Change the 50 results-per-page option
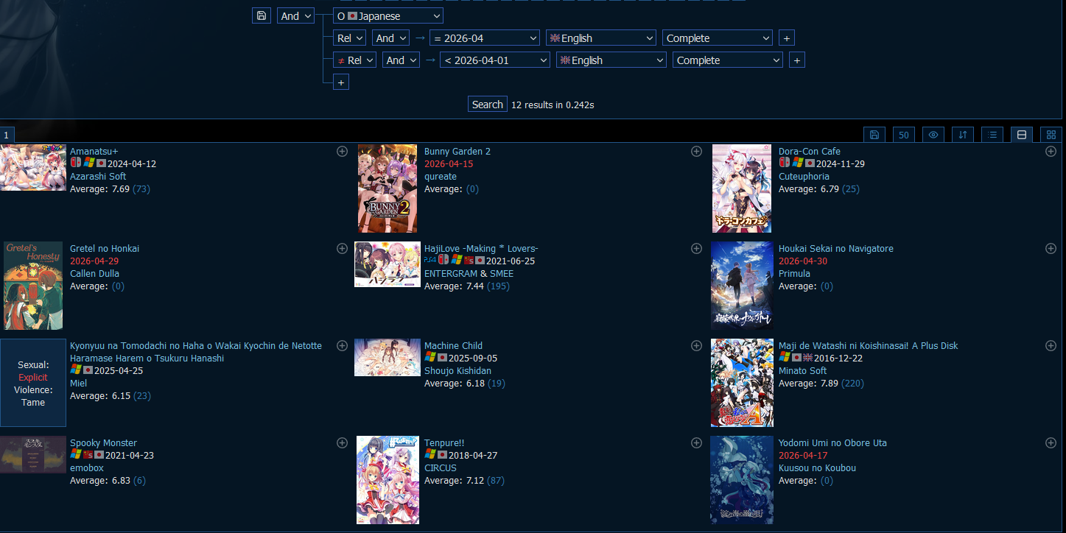This screenshot has width=1066, height=533. click(904, 135)
